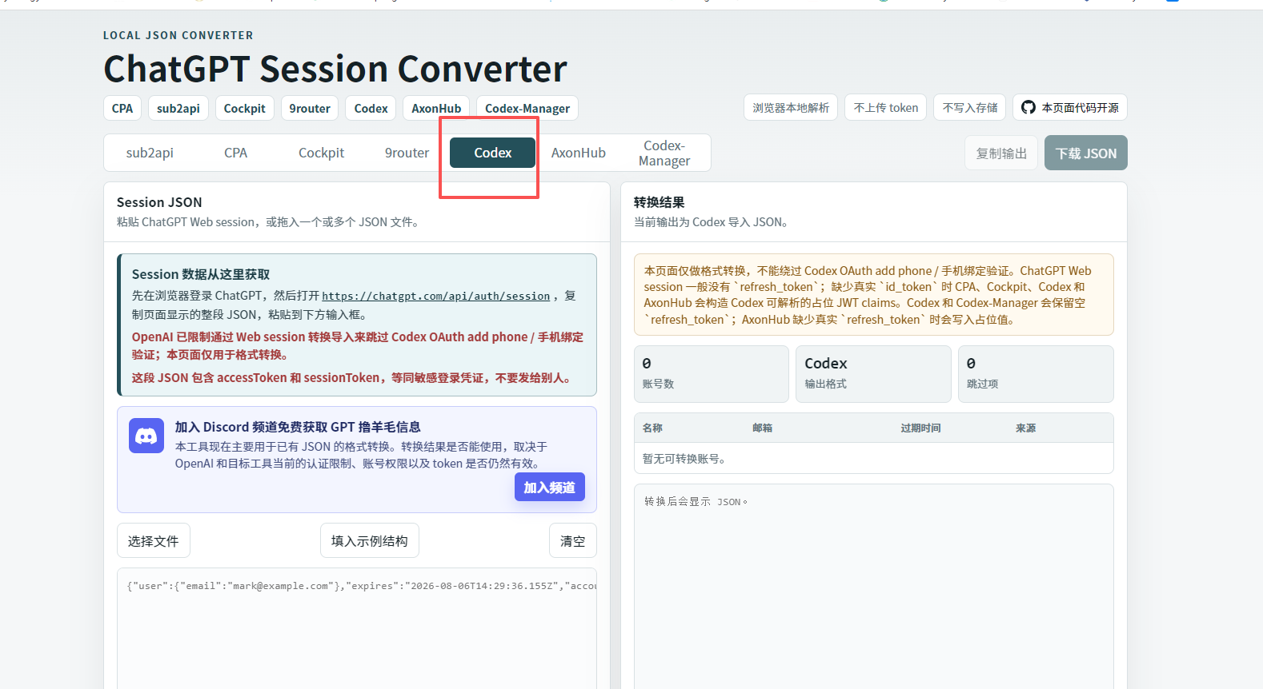Screen dimensions: 1263x689
Task: Click the 浏览器本地解析 badge
Action: [791, 107]
